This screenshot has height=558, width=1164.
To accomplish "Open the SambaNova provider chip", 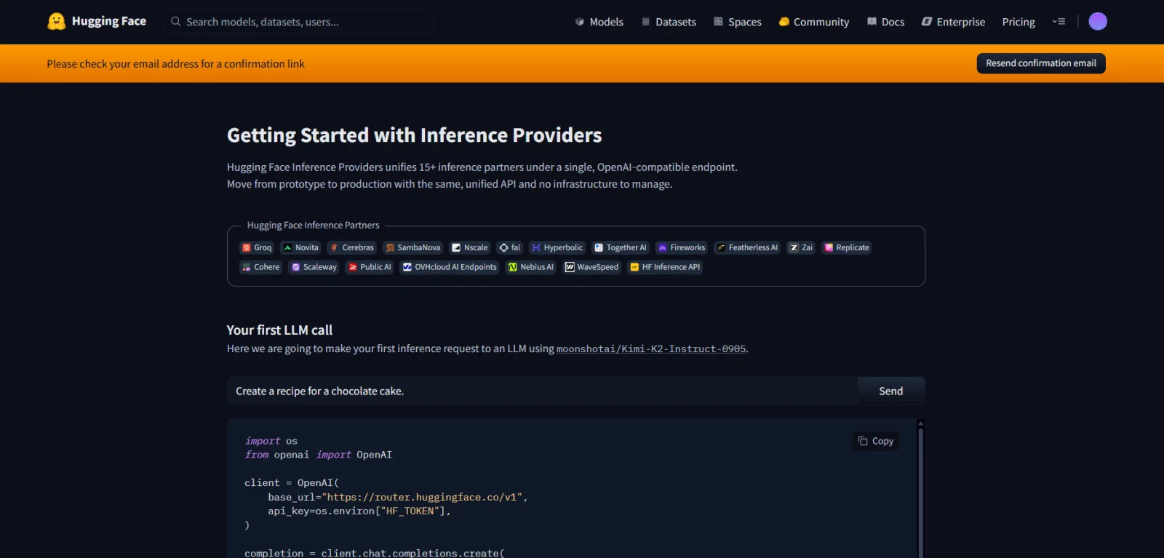I will coord(412,247).
